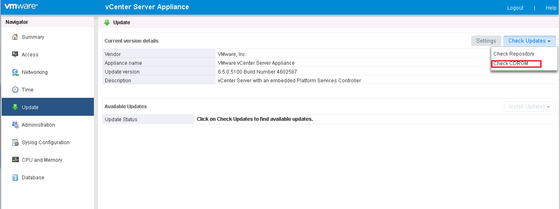Click the Logout link
Image resolution: width=560 pixels, height=209 pixels.
515,8
